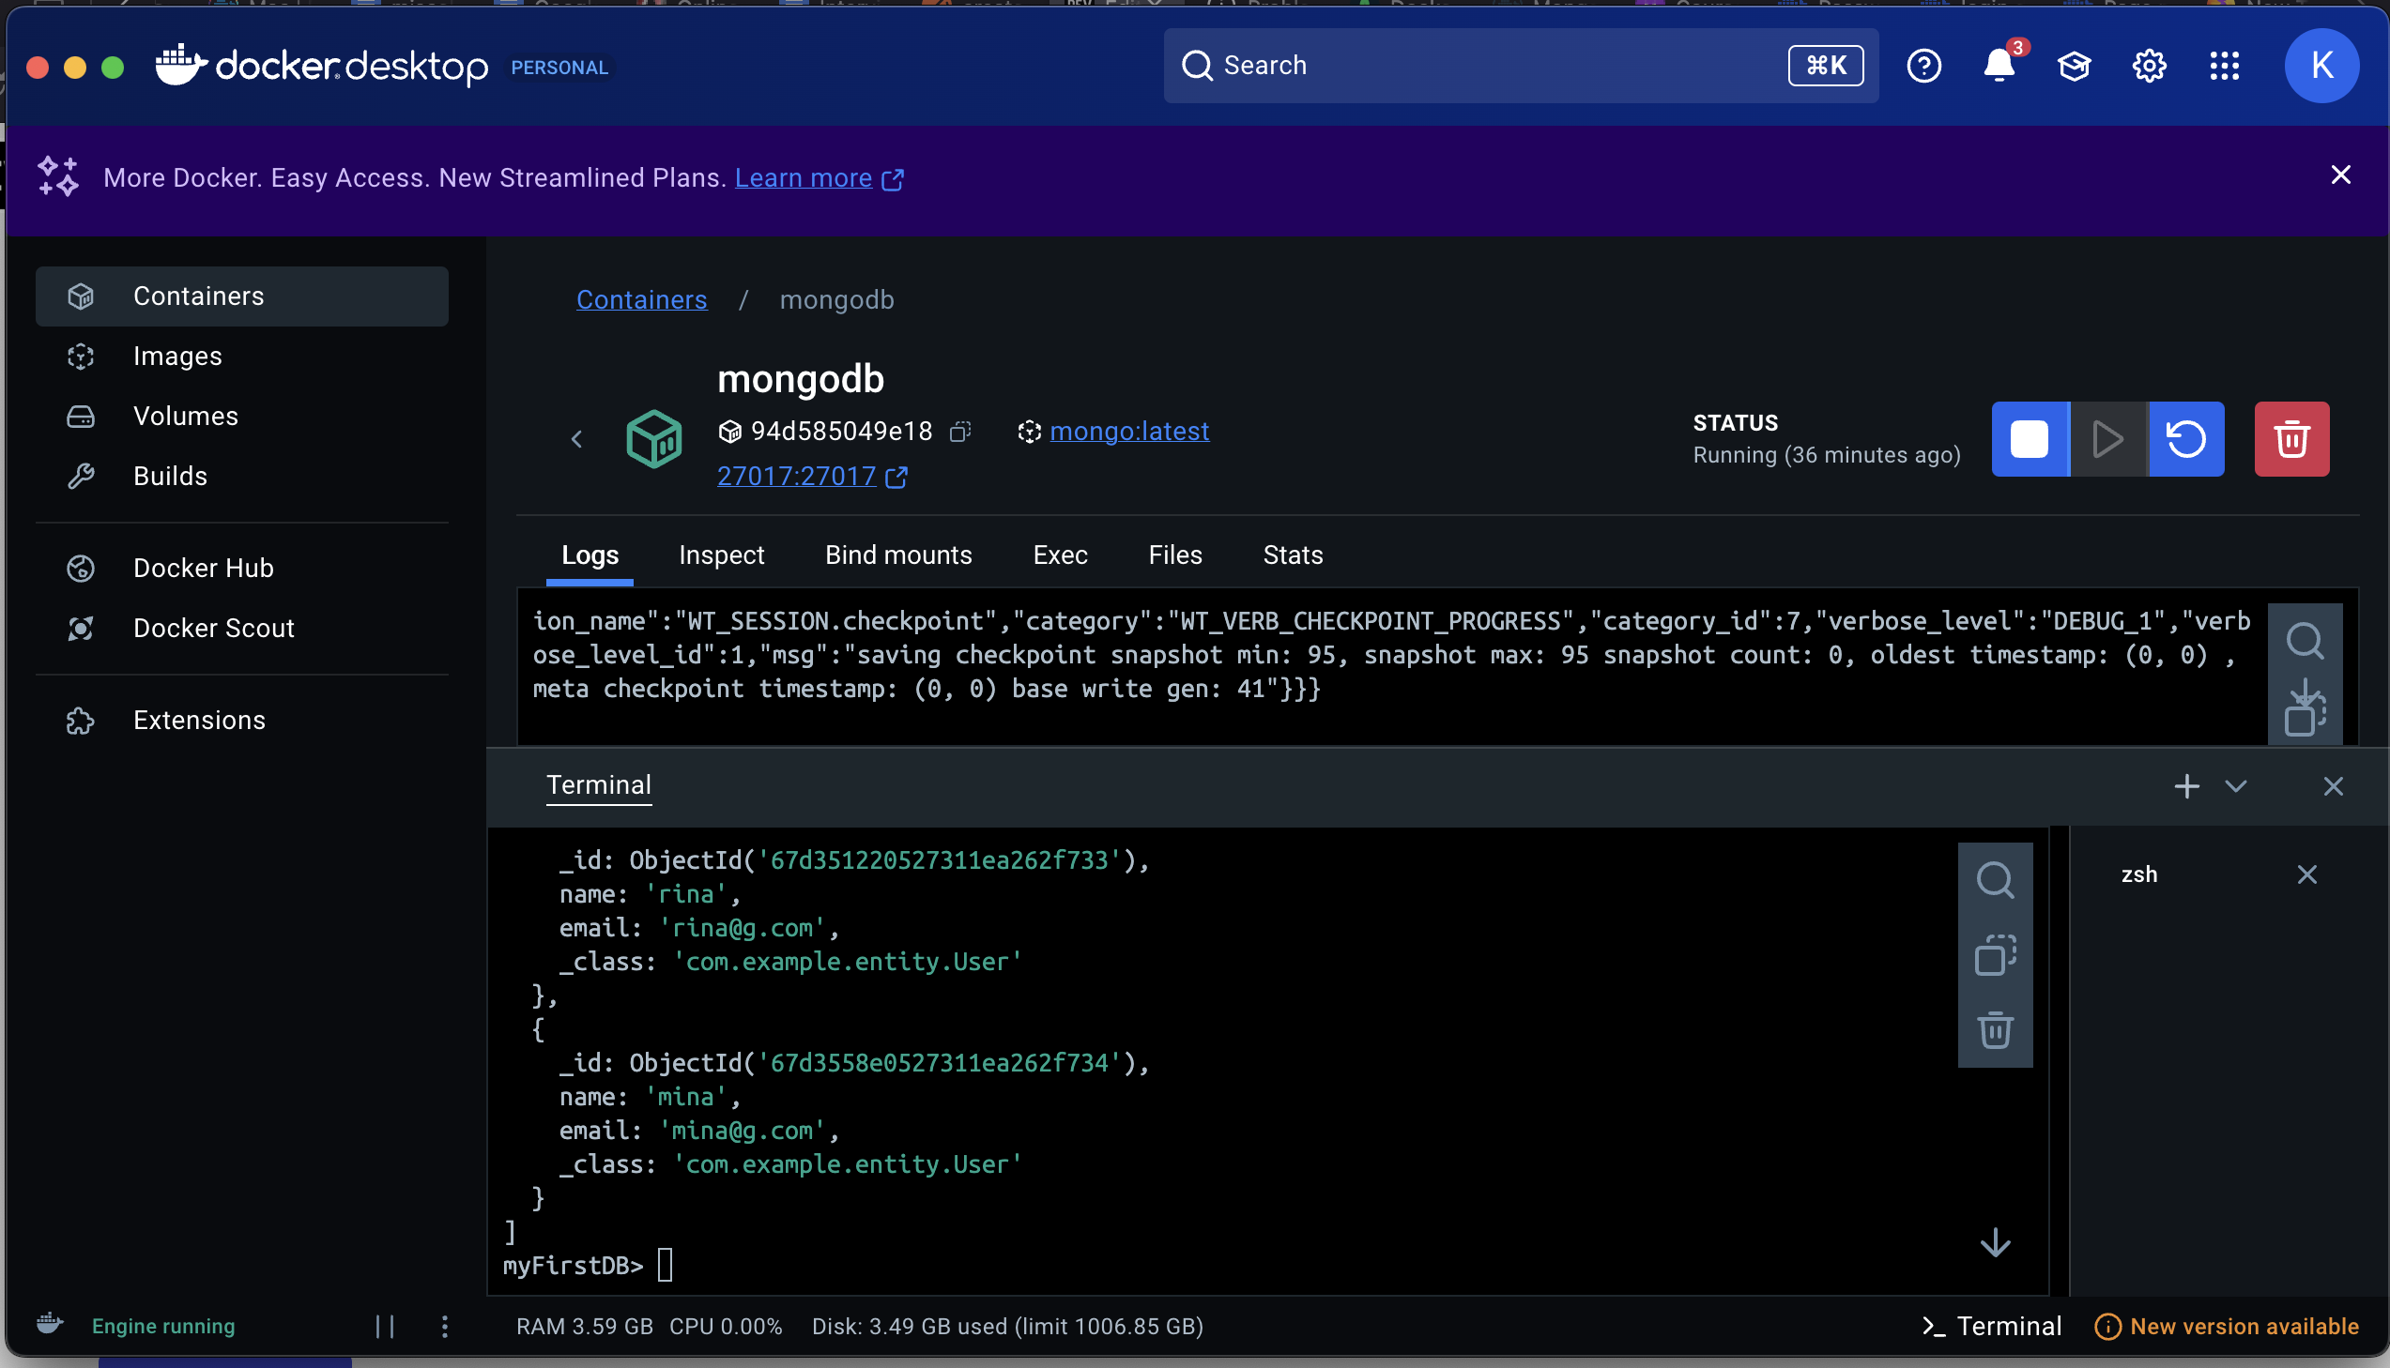Open the engine options three-dot menu

pos(445,1326)
